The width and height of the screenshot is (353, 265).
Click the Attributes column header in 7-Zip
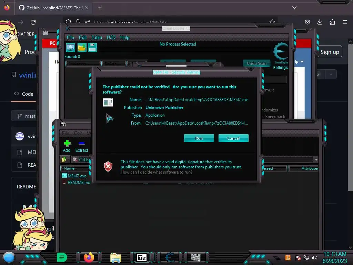pyautogui.click(x=303, y=168)
